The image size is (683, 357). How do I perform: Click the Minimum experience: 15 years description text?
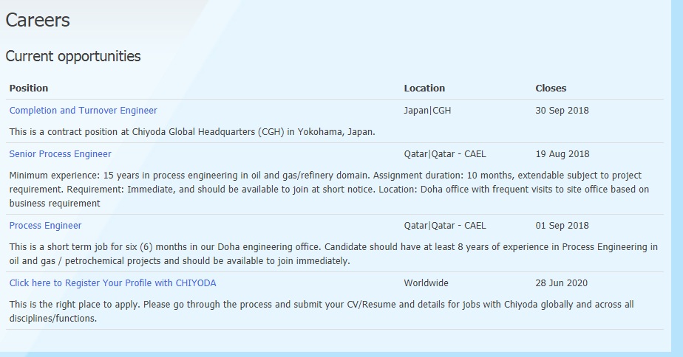(x=330, y=189)
